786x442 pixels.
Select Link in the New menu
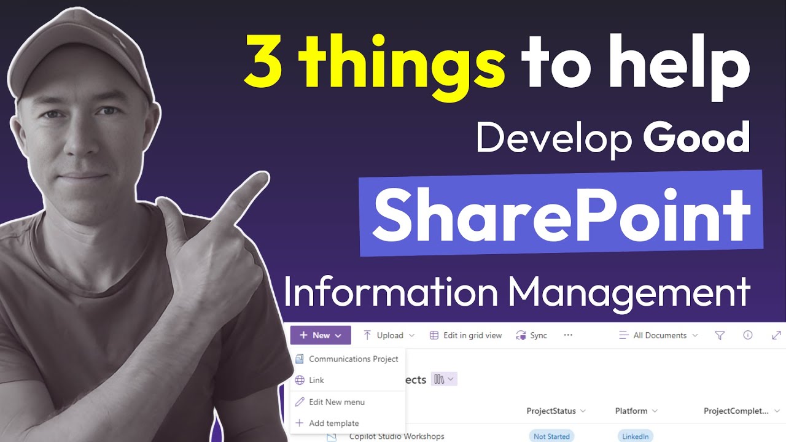348,380
